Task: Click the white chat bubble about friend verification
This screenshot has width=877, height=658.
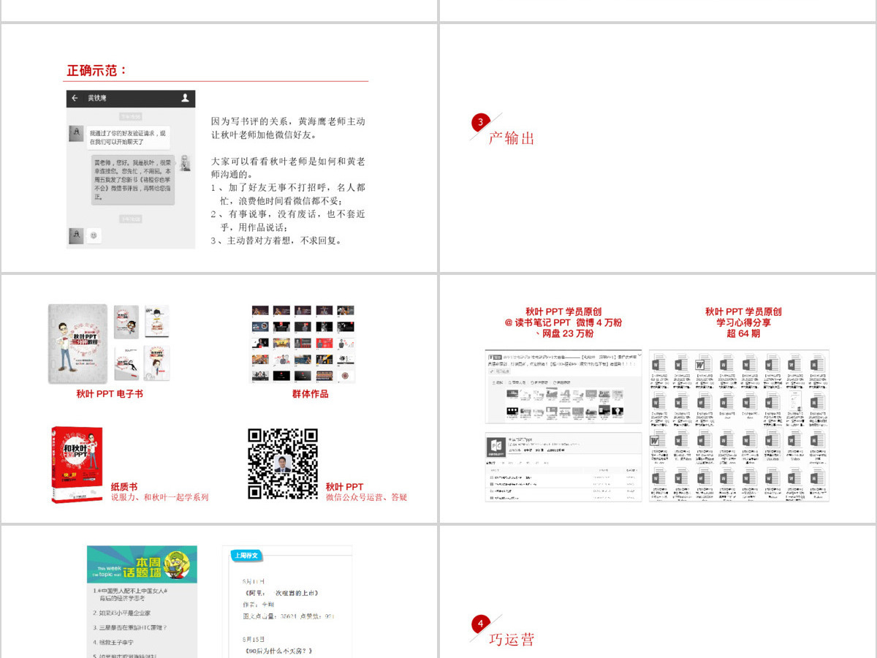Action: pos(128,137)
